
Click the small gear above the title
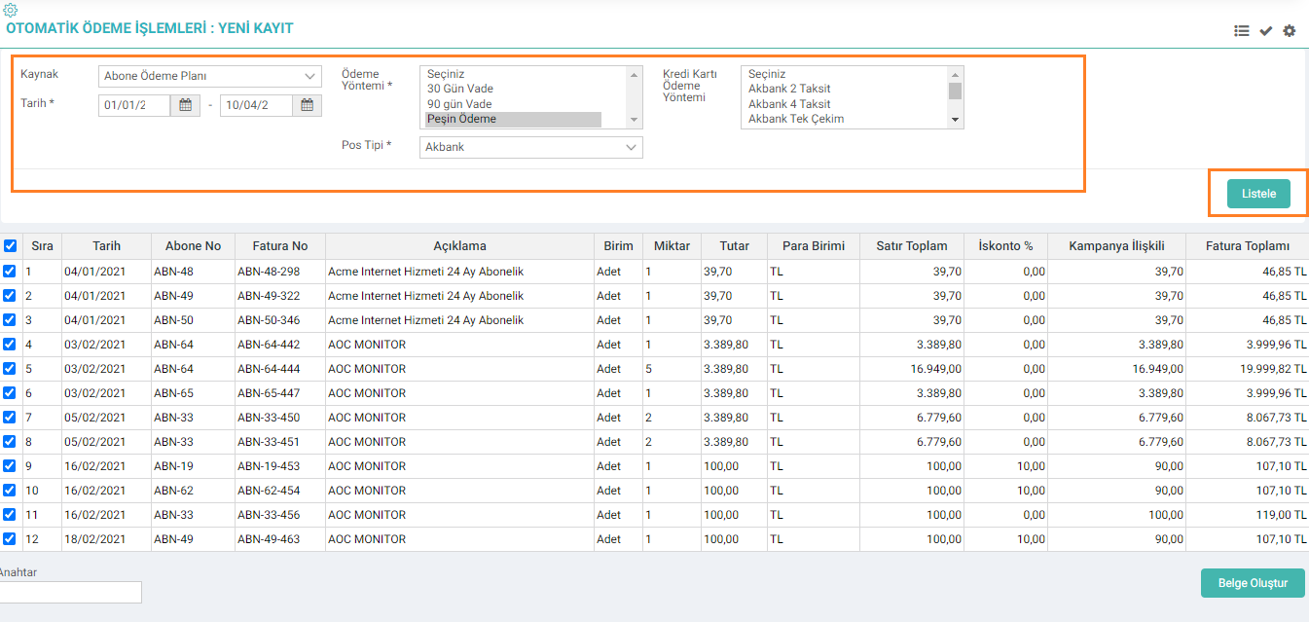(x=11, y=10)
